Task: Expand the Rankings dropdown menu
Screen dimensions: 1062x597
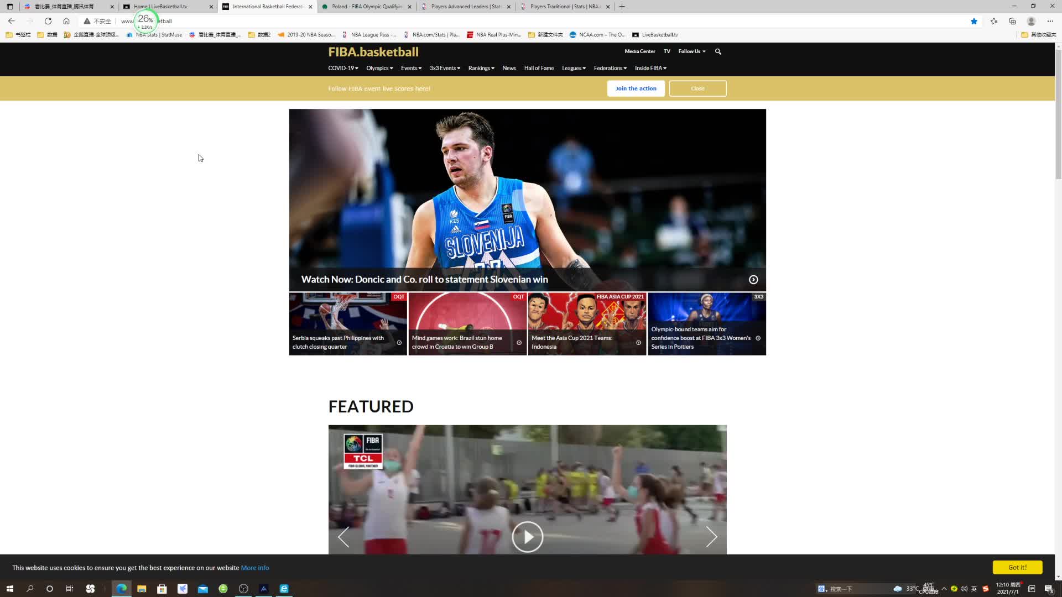Action: pos(481,68)
